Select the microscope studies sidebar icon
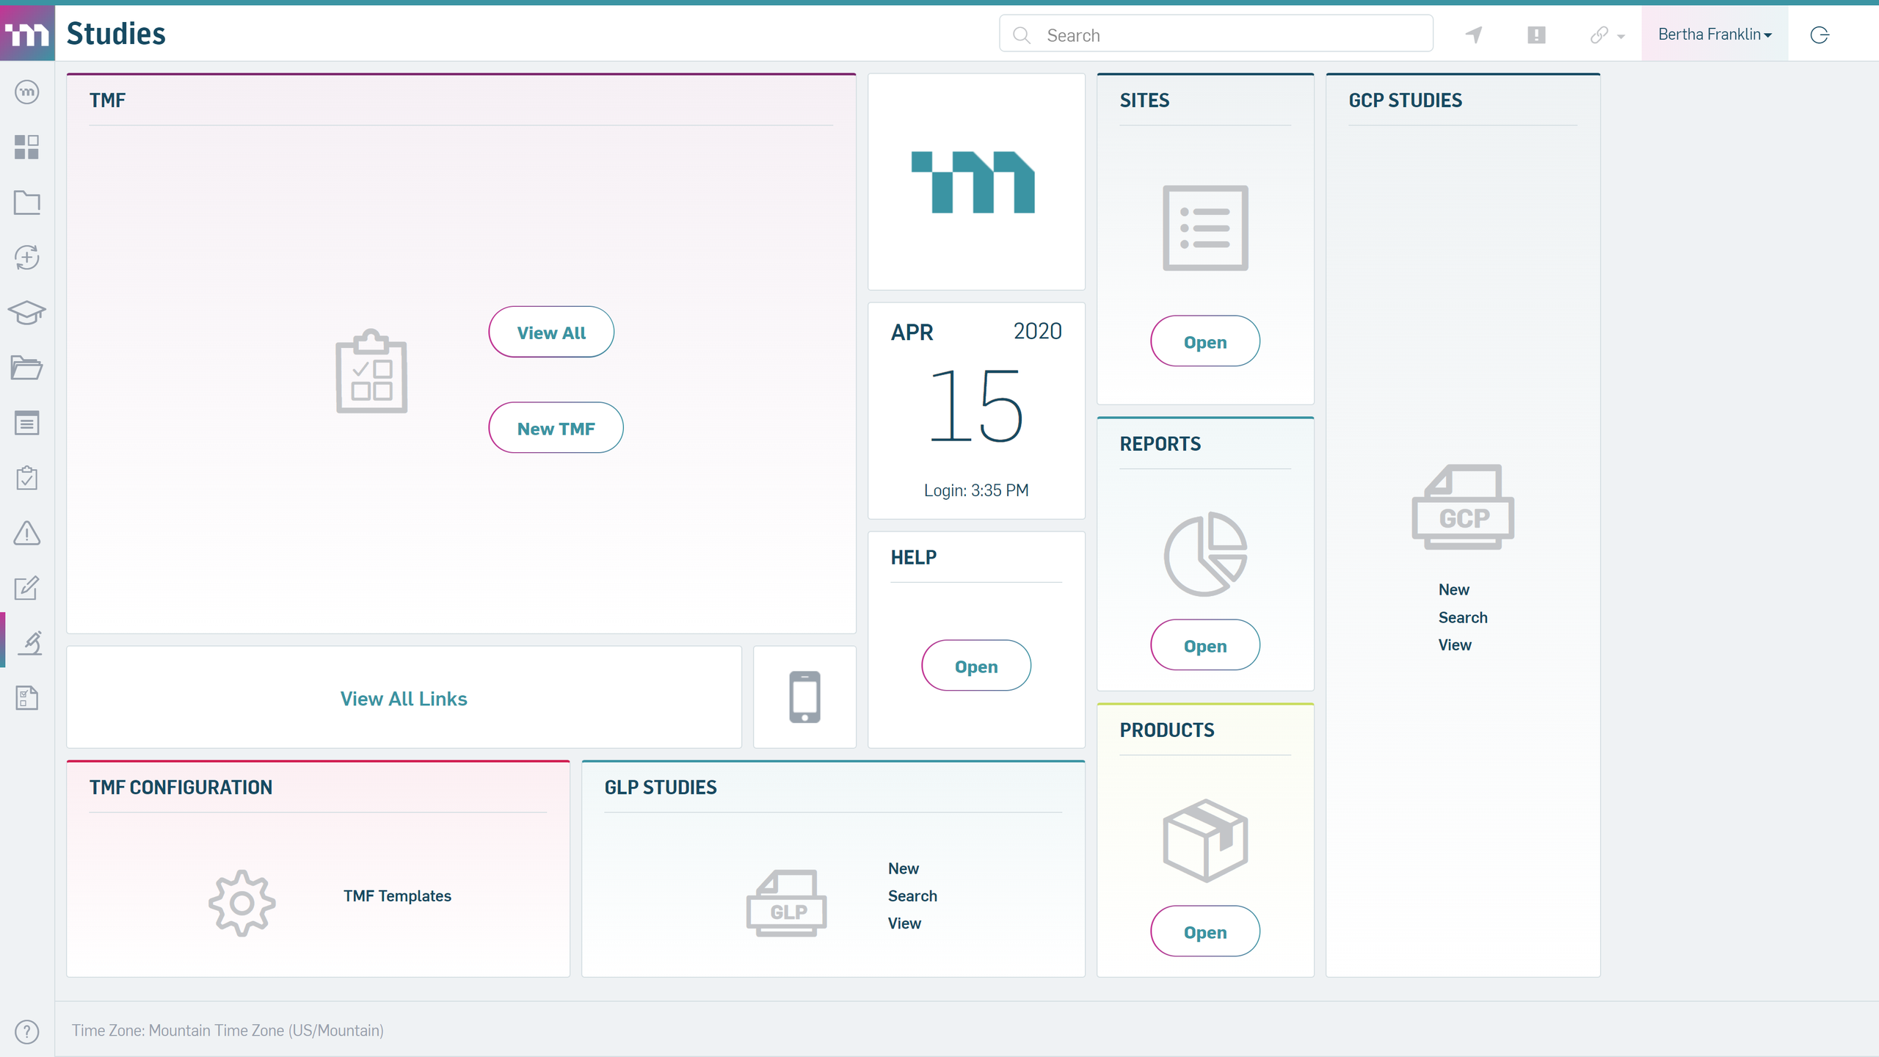Screen dimensions: 1879x1057 tap(29, 643)
